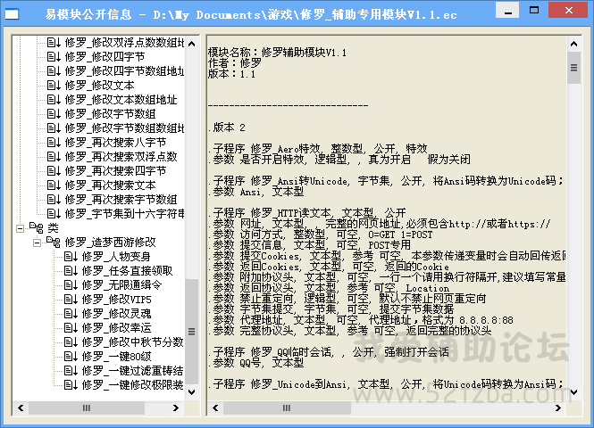The image size is (594, 428).
Task: Click the 参数 QQ号 文本型 line
Action: tap(258, 363)
